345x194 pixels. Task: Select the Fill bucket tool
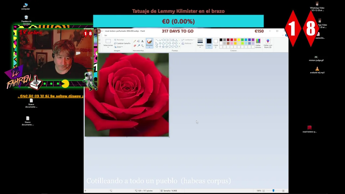point(139,41)
